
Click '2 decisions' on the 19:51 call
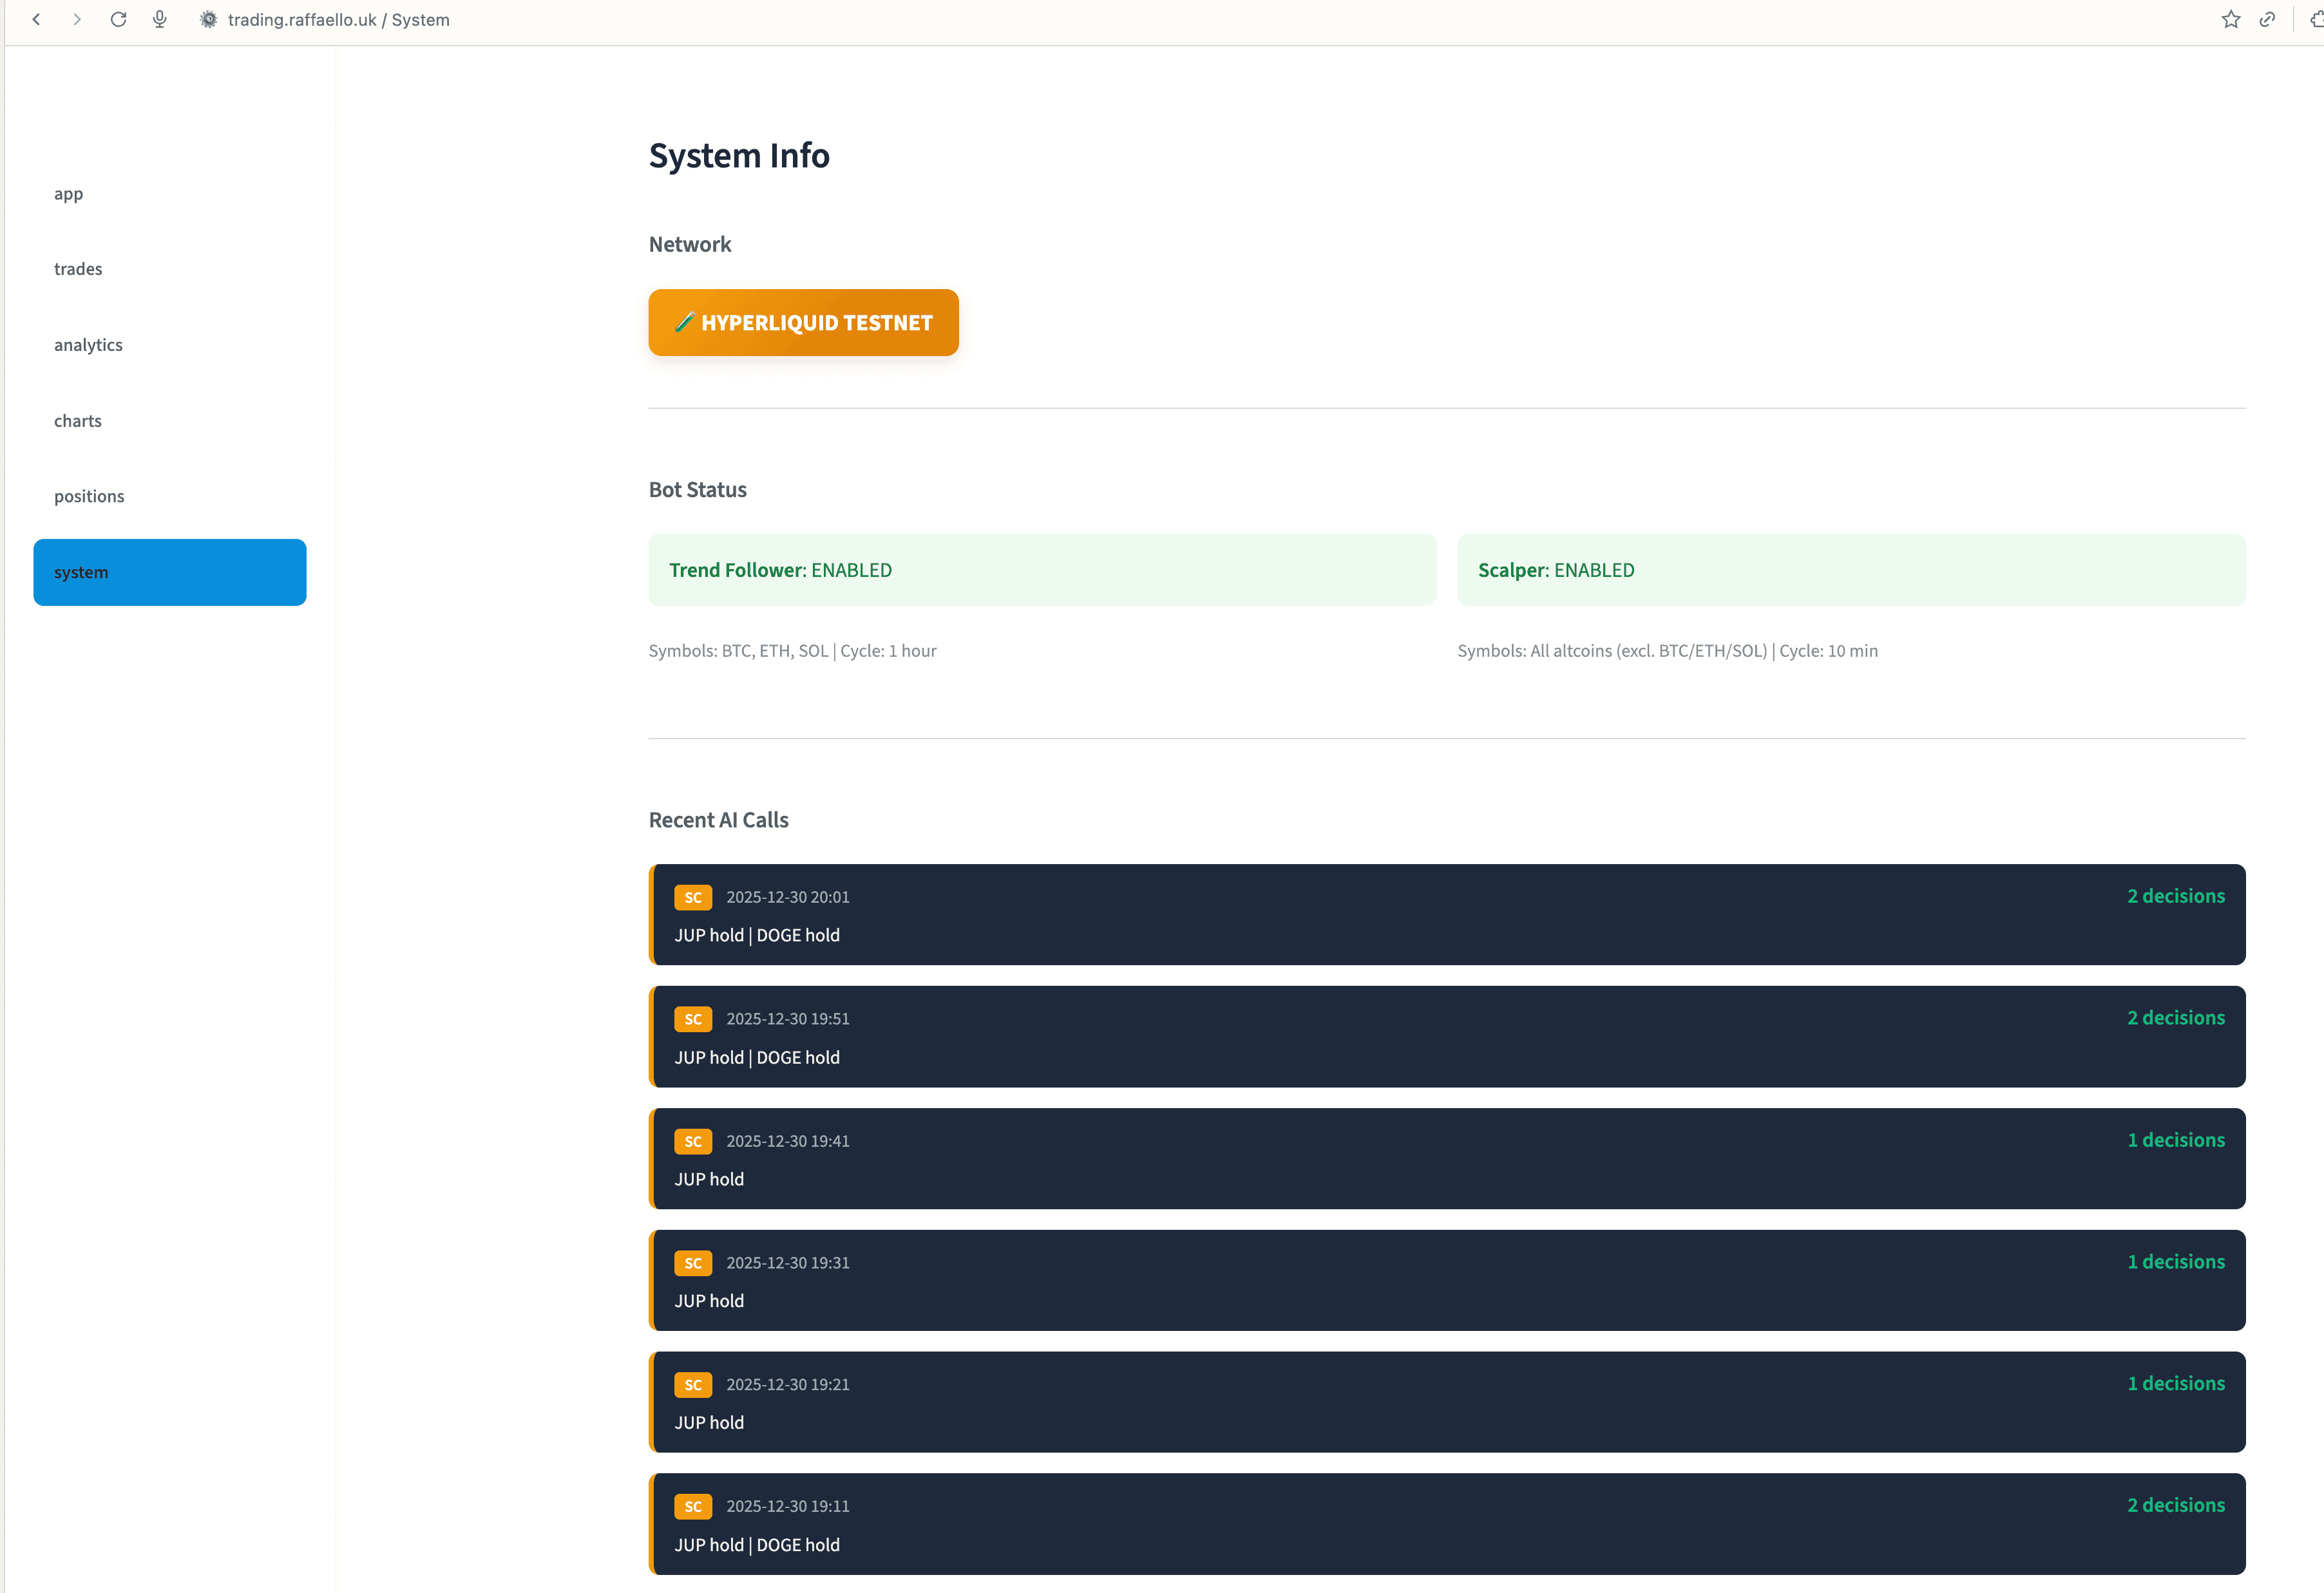tap(2176, 1017)
